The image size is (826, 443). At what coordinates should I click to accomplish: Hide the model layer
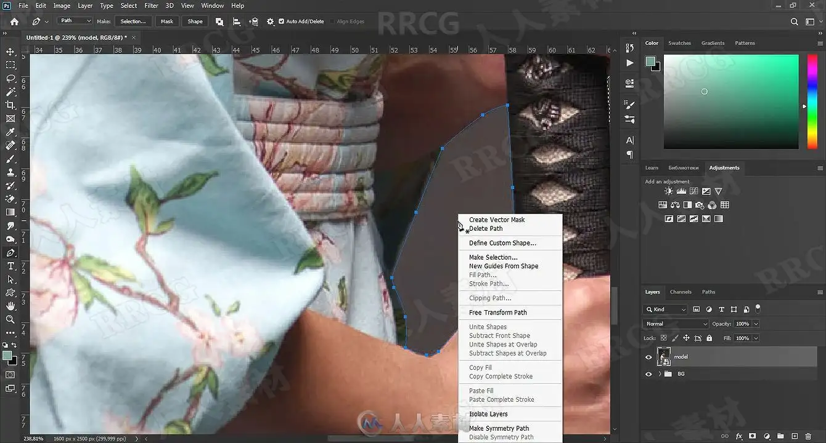pyautogui.click(x=648, y=357)
